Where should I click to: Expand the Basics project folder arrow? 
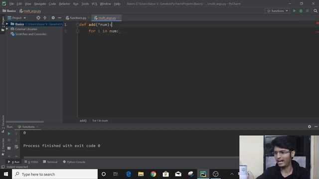[x=7, y=24]
